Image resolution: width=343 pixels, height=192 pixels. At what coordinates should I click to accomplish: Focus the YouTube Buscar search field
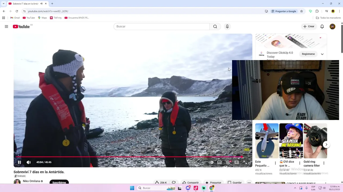tap(162, 26)
